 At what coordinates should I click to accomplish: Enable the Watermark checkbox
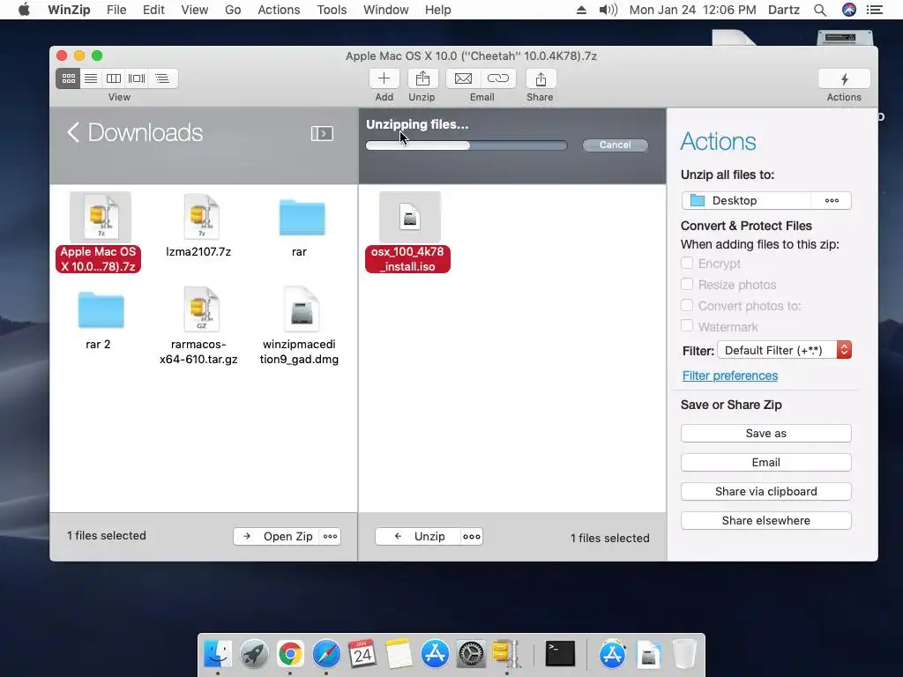[686, 326]
